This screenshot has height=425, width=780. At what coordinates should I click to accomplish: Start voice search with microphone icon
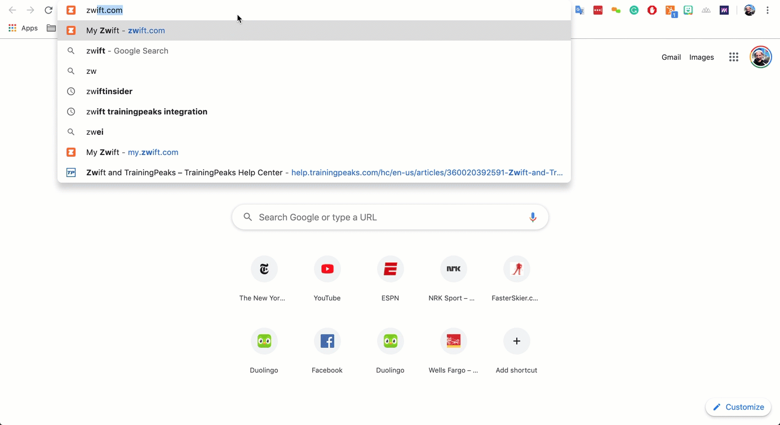(533, 217)
